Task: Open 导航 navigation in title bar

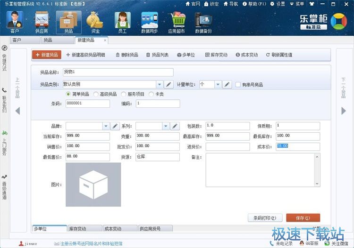Action: tap(230, 4)
